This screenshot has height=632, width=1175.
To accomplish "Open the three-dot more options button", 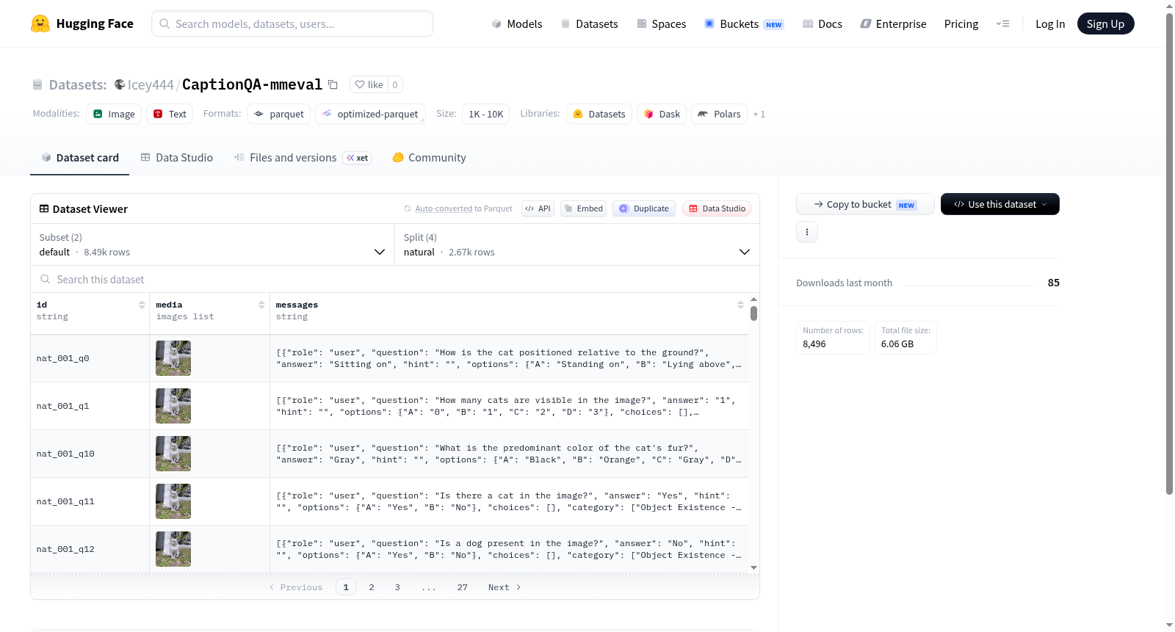I will 807,232.
